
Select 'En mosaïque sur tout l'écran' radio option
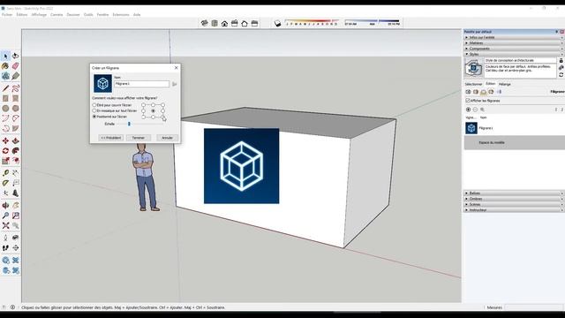94,110
